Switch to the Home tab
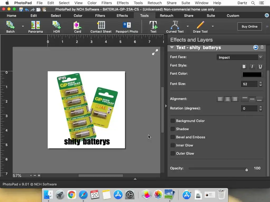The height and width of the screenshot is (202, 270). 12,16
